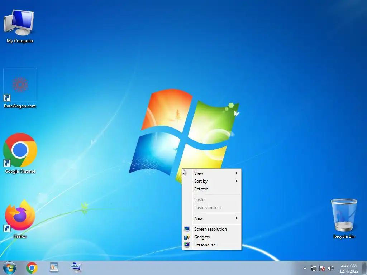The image size is (367, 275).
Task: Choose Personalize in the context menu
Action: 211,245
